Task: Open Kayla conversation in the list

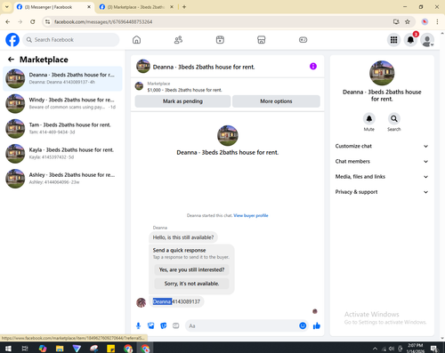Action: [62, 154]
